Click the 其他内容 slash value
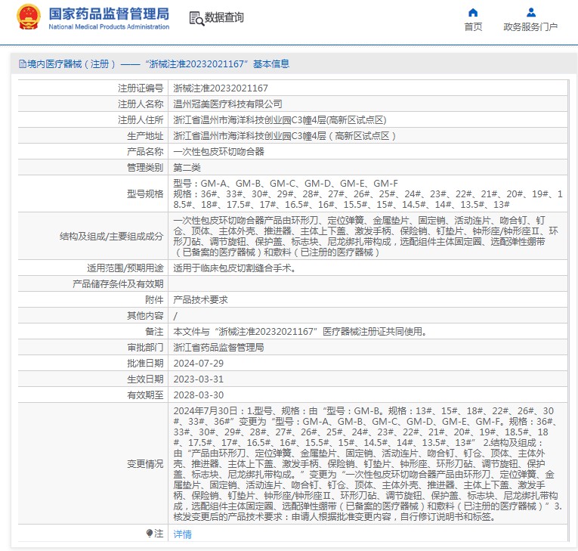This screenshot has width=578, height=551. (175, 316)
